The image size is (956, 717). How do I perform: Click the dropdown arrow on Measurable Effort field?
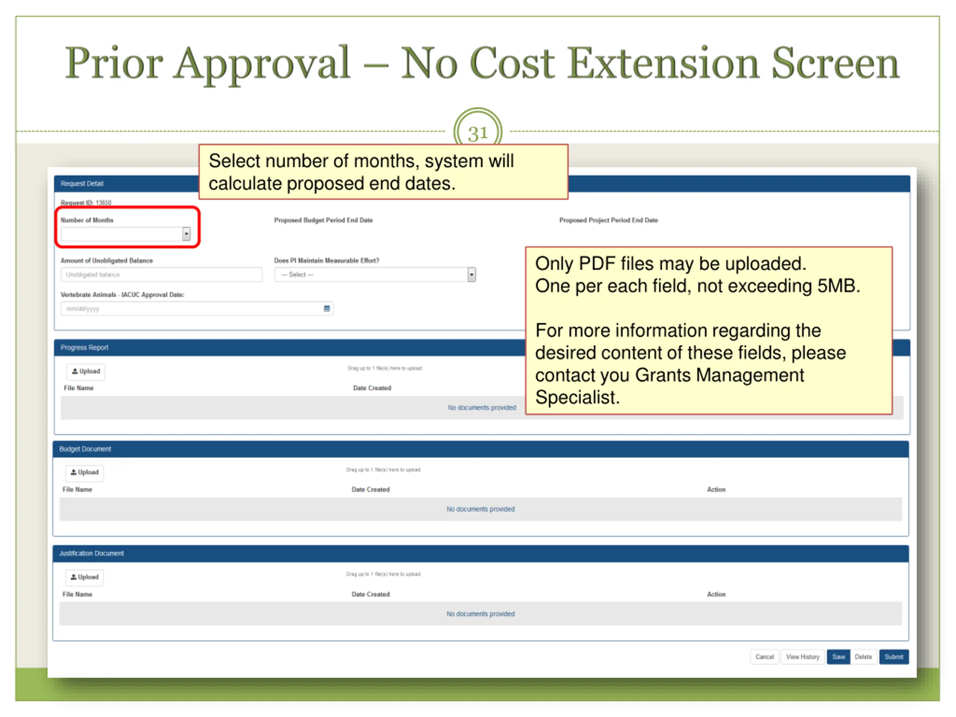[x=472, y=274]
